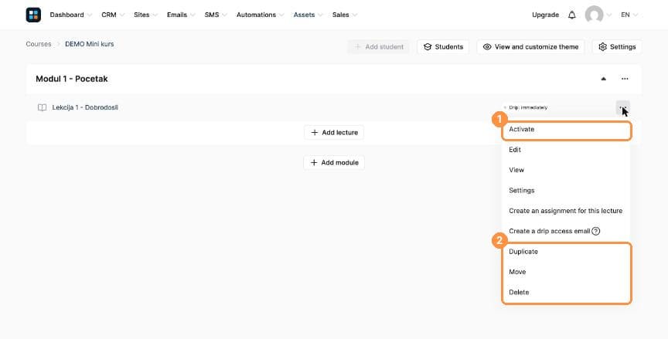
Task: Select Move in the lecture menu
Action: (566, 273)
